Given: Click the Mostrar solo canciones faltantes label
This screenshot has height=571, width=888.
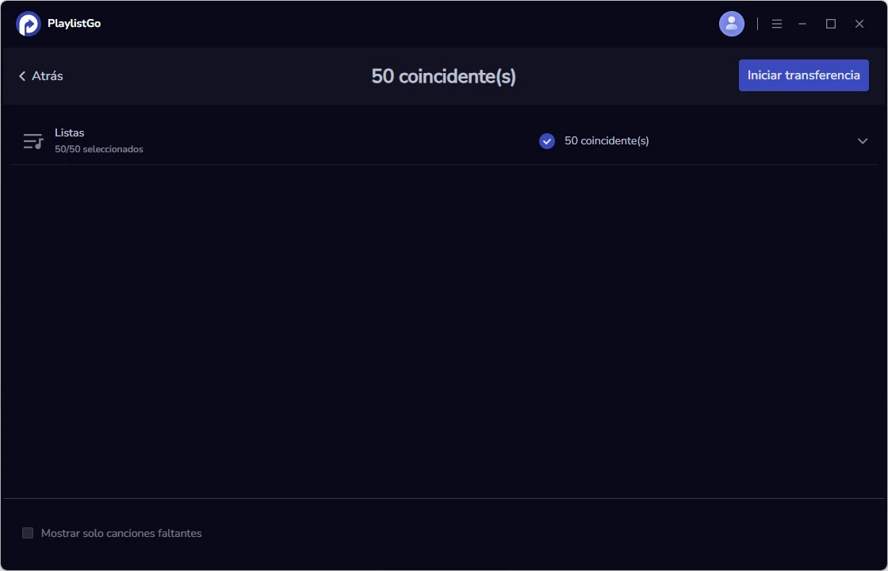Looking at the screenshot, I should point(121,533).
